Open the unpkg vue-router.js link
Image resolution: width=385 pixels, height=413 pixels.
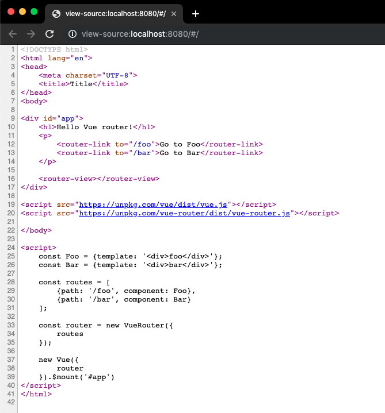pyautogui.click(x=185, y=213)
